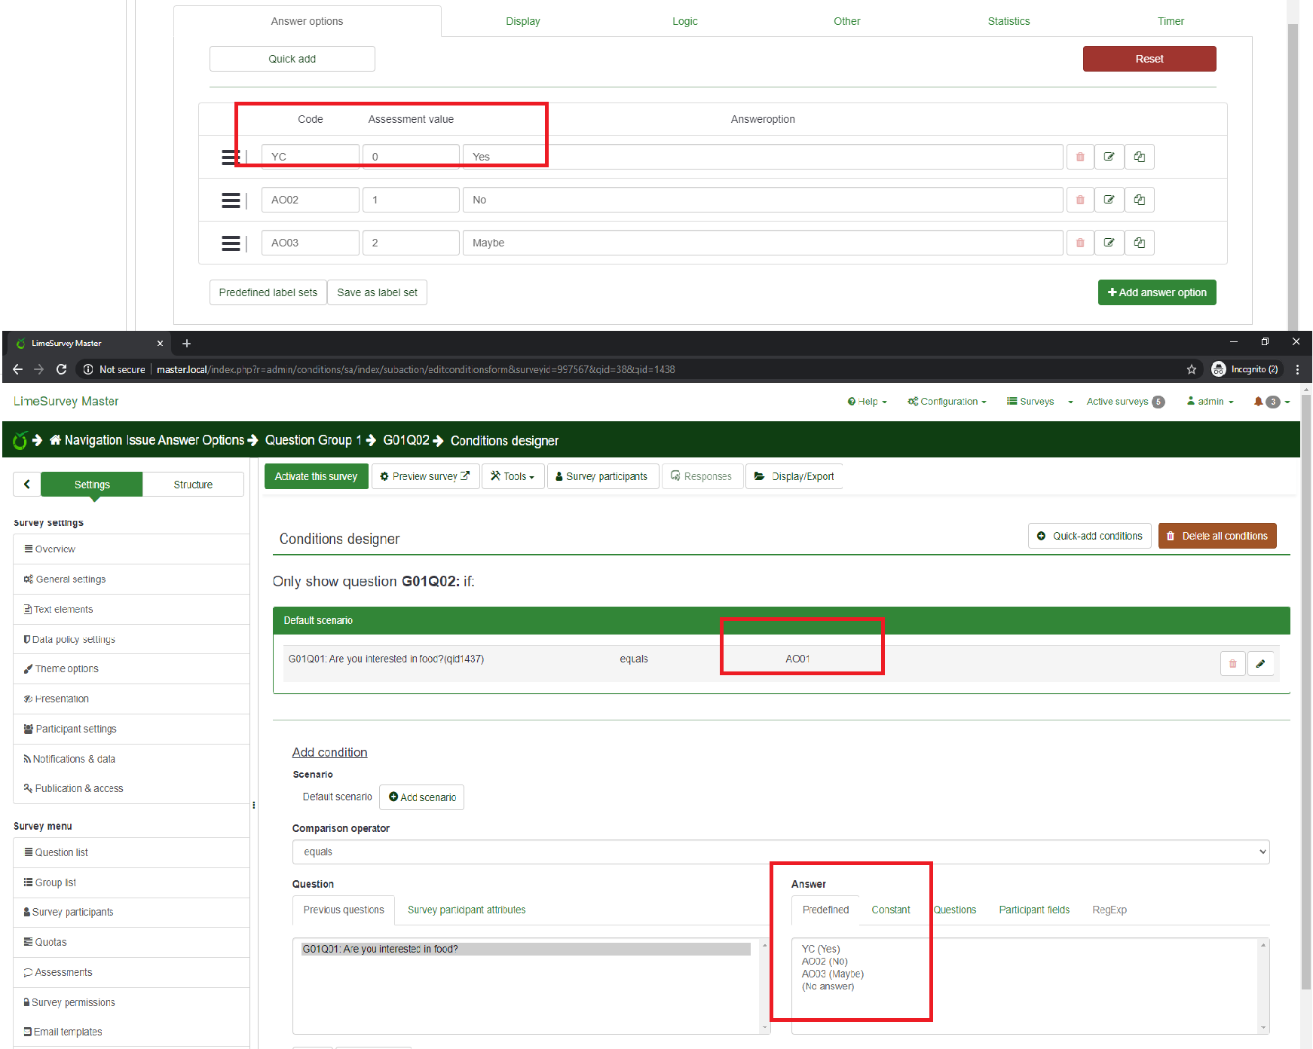1313x1049 pixels.
Task: Edit the AO02 answer option
Action: pyautogui.click(x=1109, y=200)
